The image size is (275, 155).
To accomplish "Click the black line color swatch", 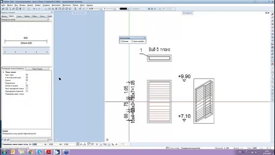I will pyautogui.click(x=123, y=9).
